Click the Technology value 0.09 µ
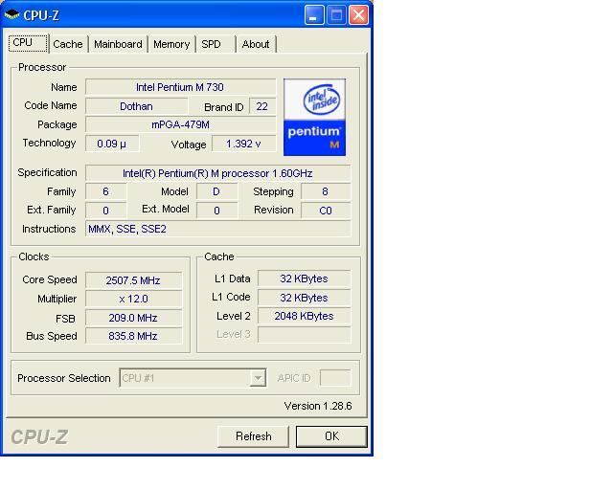This screenshot has height=490, width=613. point(112,144)
